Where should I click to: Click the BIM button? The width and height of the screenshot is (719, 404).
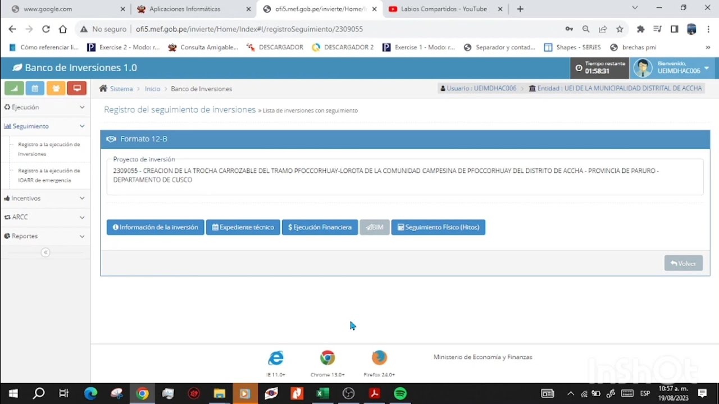click(x=375, y=227)
